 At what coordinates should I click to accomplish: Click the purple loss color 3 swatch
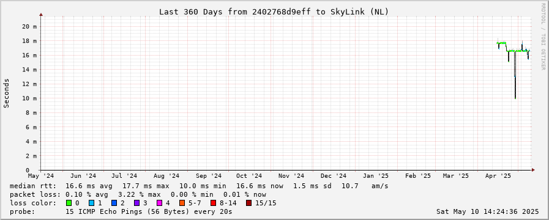(136, 203)
